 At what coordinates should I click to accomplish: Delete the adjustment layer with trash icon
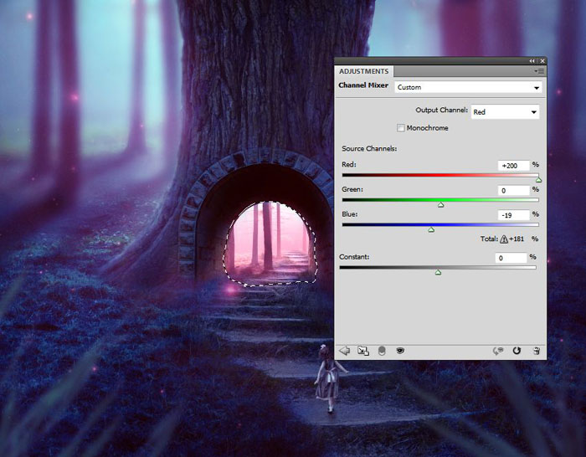536,351
